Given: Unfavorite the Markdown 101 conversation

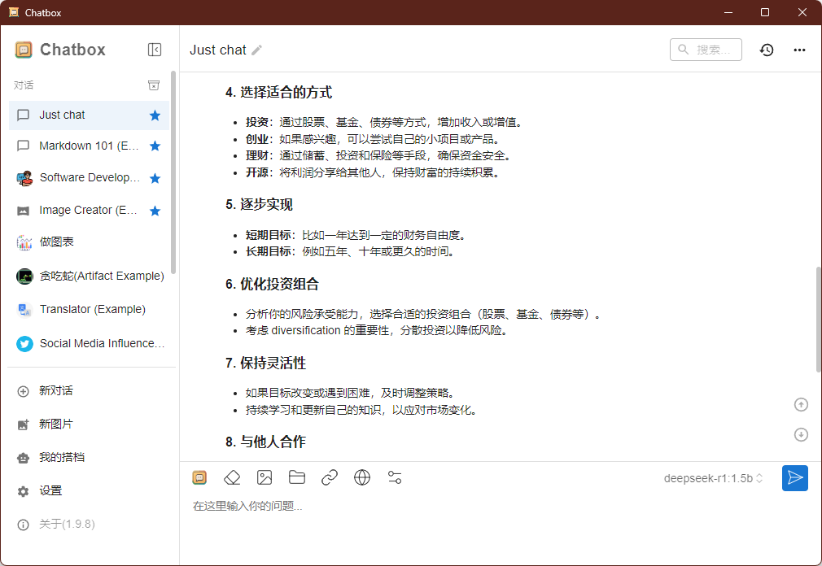Looking at the screenshot, I should click(x=155, y=146).
